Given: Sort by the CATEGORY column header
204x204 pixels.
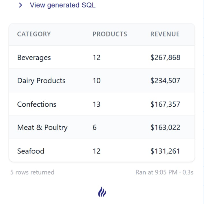Looking at the screenshot, I should (34, 34).
